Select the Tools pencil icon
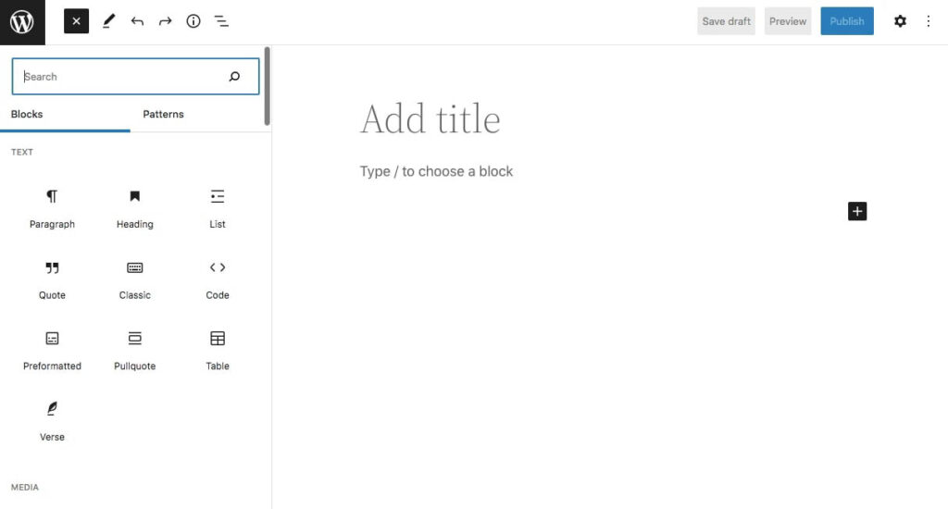The width and height of the screenshot is (948, 509). (x=109, y=21)
